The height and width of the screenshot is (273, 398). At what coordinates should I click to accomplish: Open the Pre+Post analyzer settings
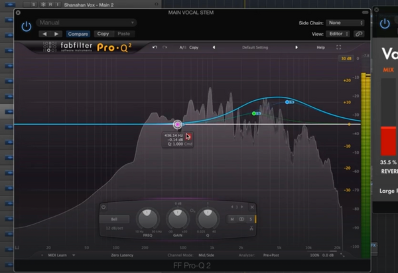coord(271,255)
